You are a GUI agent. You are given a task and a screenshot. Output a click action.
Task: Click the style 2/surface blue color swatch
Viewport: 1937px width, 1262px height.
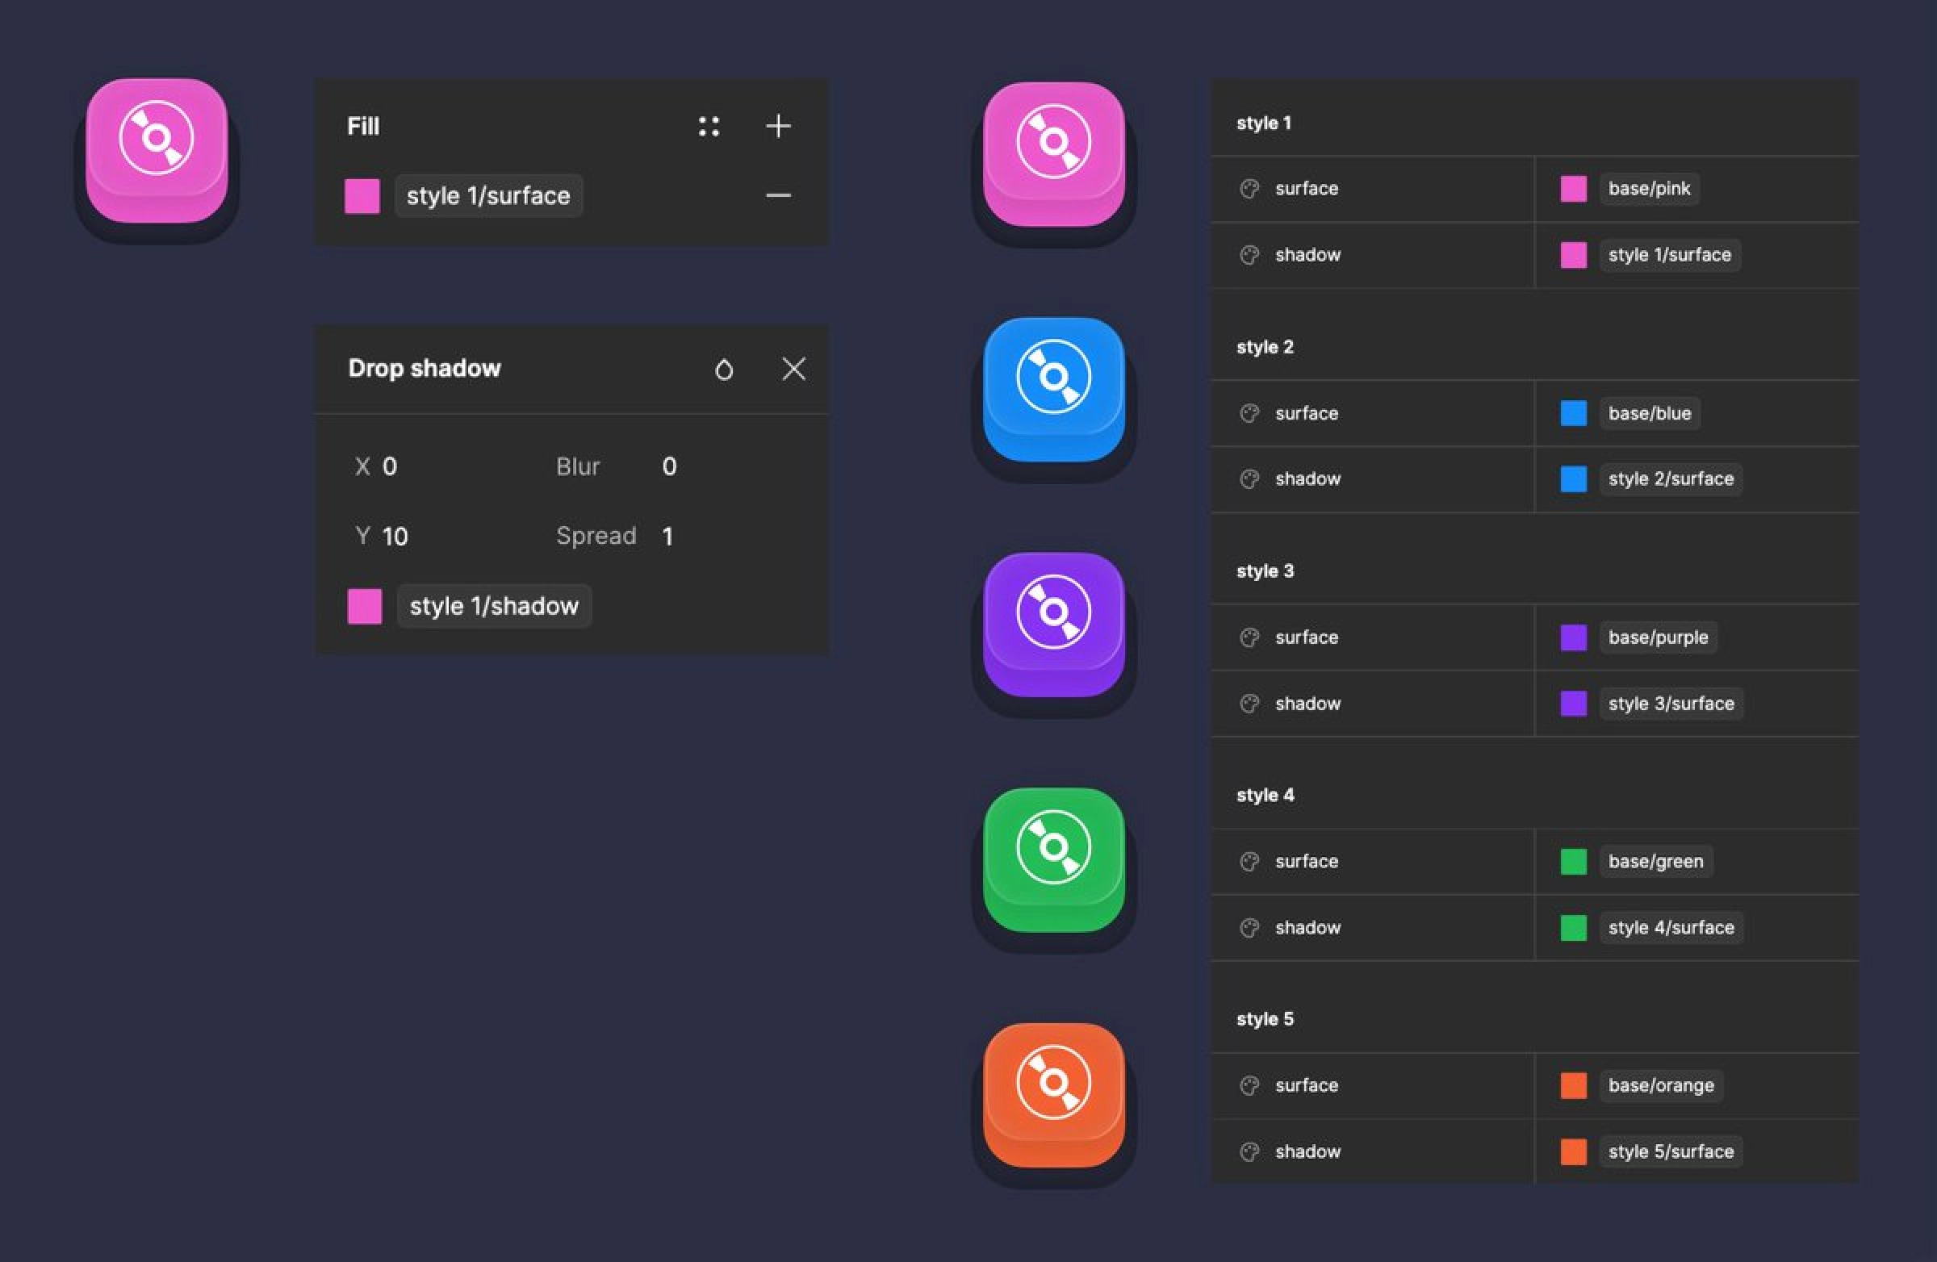(1573, 479)
